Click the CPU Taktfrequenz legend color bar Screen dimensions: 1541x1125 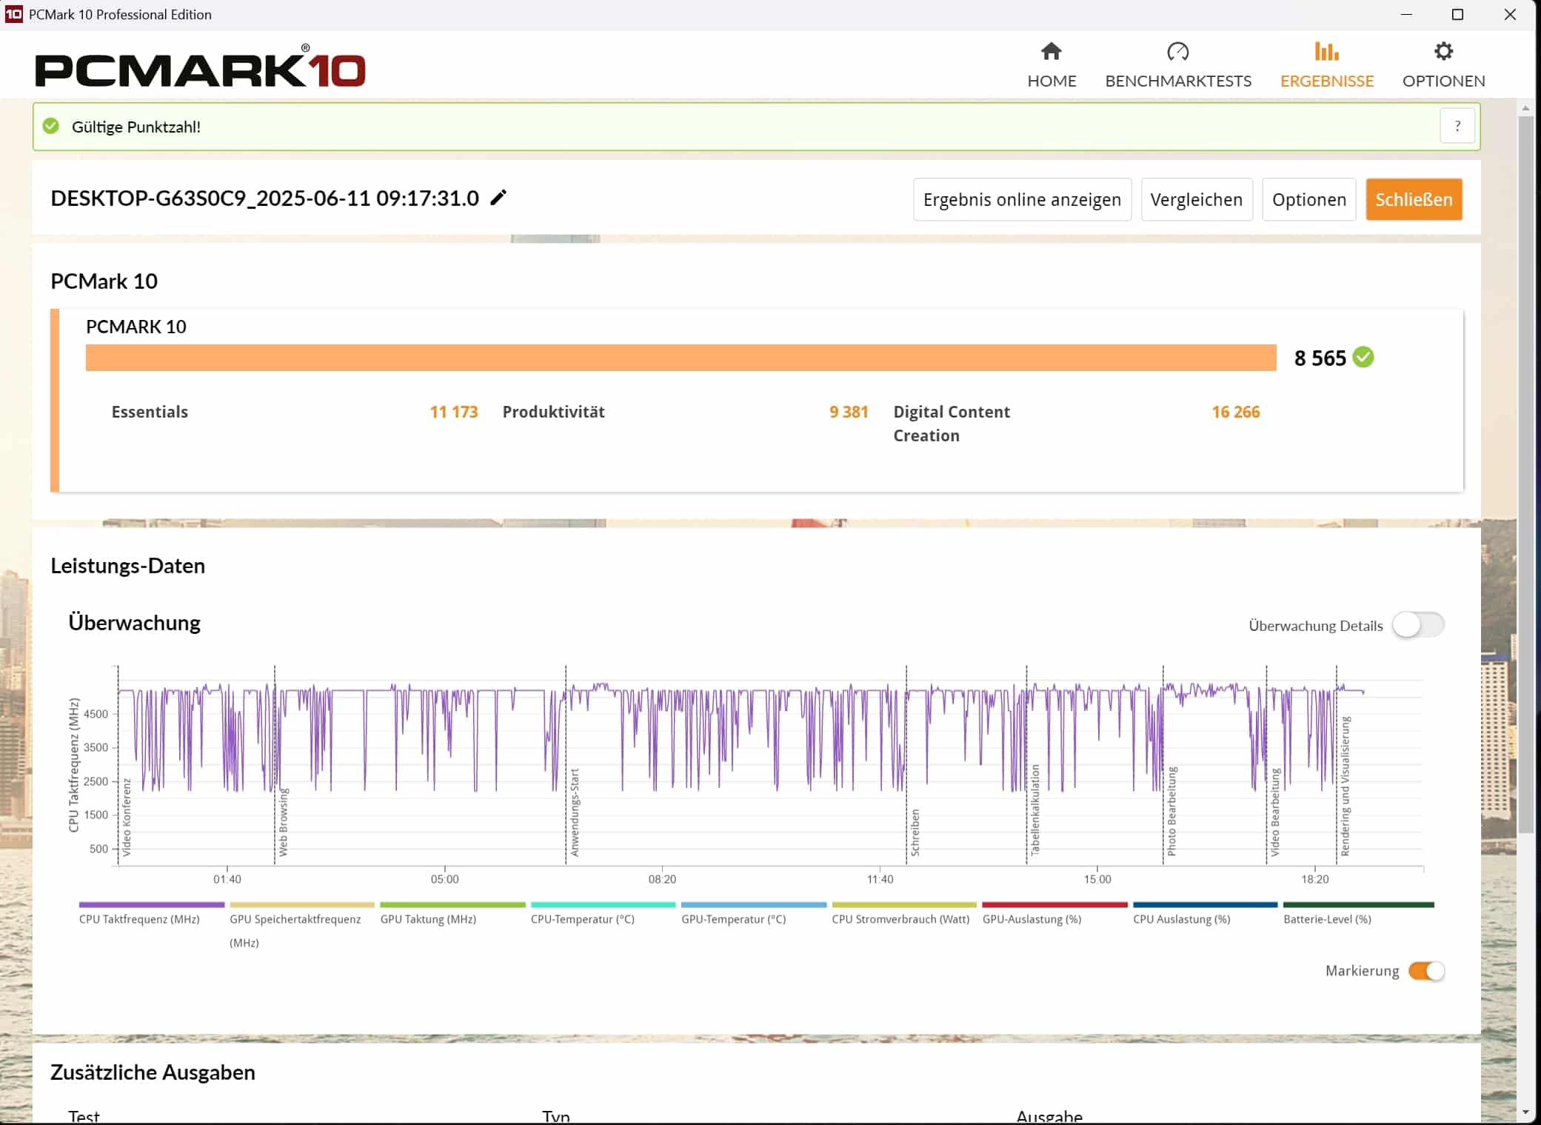(x=151, y=904)
